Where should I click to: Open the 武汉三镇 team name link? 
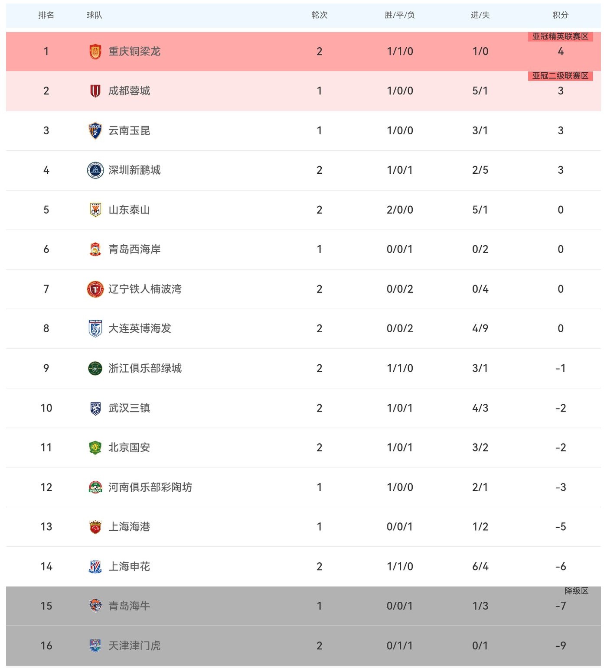pyautogui.click(x=129, y=408)
